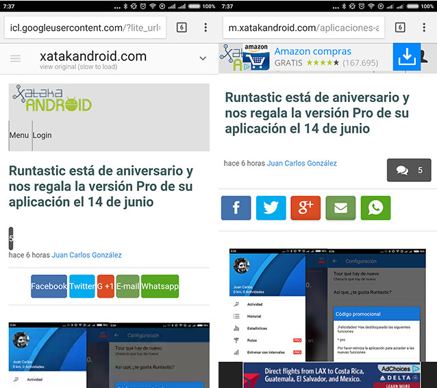Open article headline on right page

(x=317, y=113)
